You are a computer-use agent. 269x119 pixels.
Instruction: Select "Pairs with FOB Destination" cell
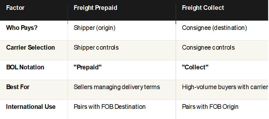click(x=109, y=107)
